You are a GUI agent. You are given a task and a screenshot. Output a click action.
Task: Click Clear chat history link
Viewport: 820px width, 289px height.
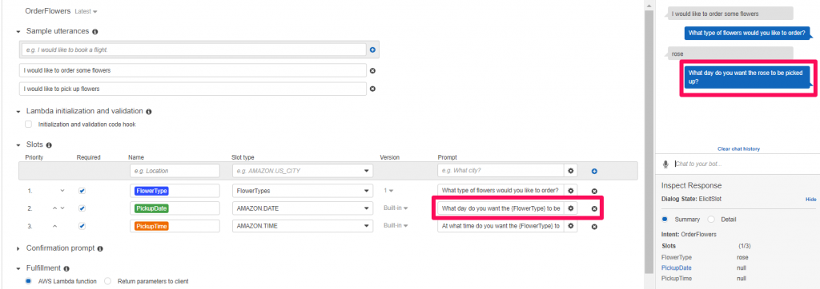(x=738, y=148)
